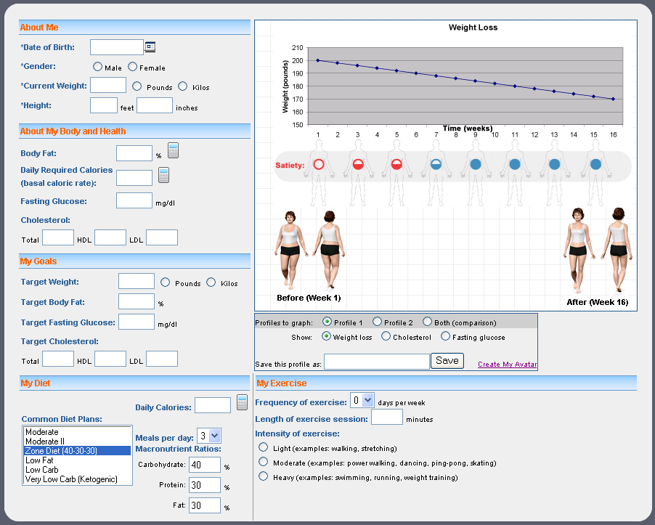Open the Body Fat calculator
This screenshot has height=525, width=655.
pos(173,150)
